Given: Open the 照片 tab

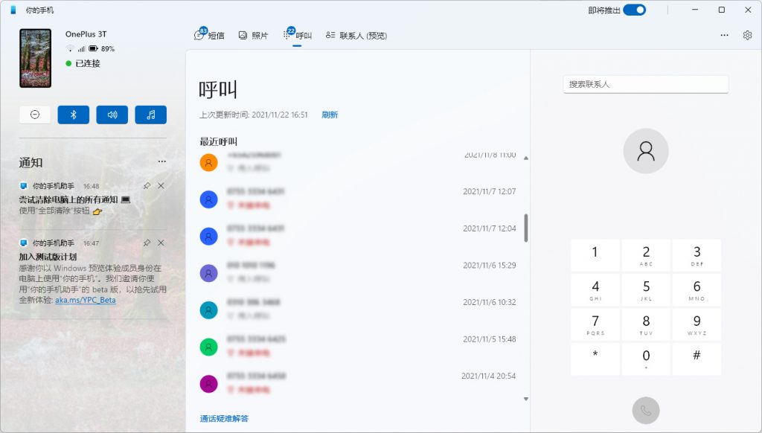Looking at the screenshot, I should tap(254, 34).
